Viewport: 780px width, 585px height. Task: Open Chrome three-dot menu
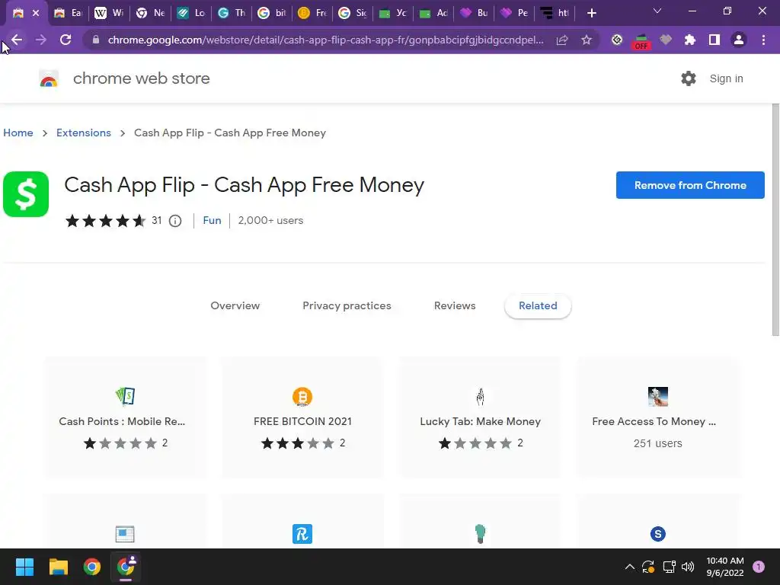point(763,40)
